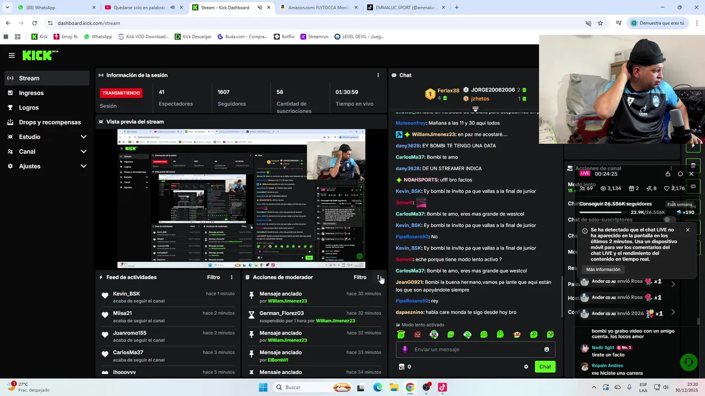This screenshot has height=396, width=705.
Task: Click ElBombi11 in moderator actions
Action: [278, 360]
